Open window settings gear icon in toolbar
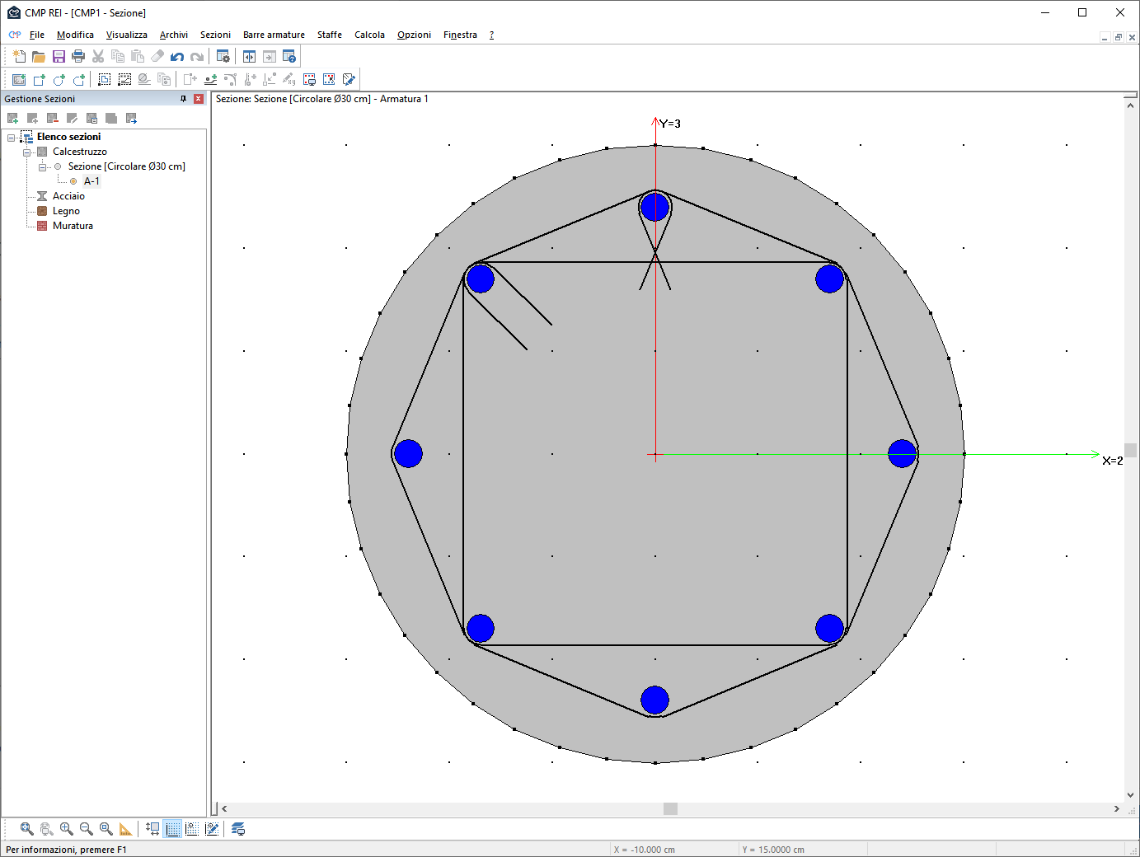Viewport: 1140px width, 857px height. click(x=223, y=56)
